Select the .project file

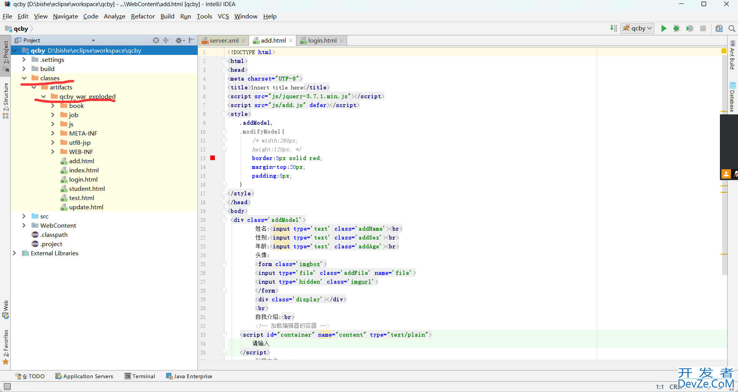tap(51, 244)
